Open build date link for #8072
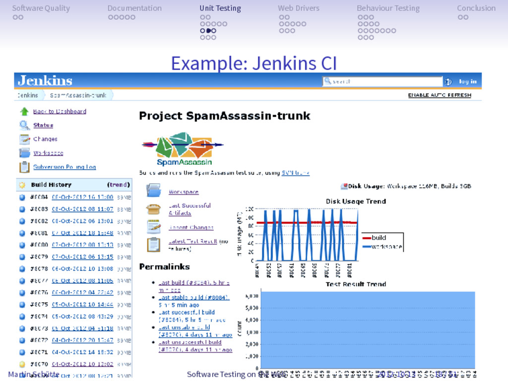 [83, 340]
